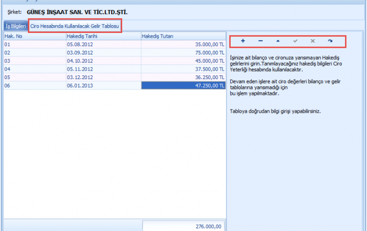Click the 276.000,00 total field

183,226
